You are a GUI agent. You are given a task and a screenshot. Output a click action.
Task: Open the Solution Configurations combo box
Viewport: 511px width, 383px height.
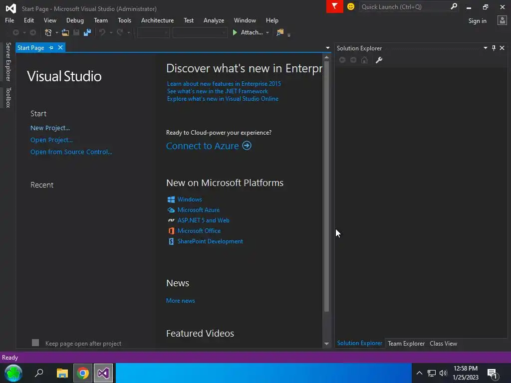[153, 32]
